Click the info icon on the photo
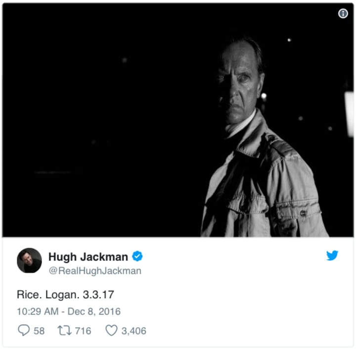Screen dimensions: 356x350 (x=343, y=13)
